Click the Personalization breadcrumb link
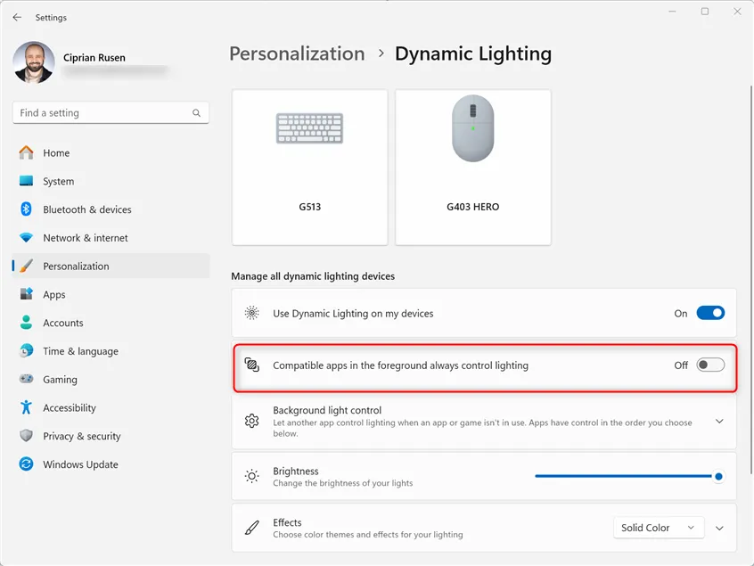 [297, 53]
